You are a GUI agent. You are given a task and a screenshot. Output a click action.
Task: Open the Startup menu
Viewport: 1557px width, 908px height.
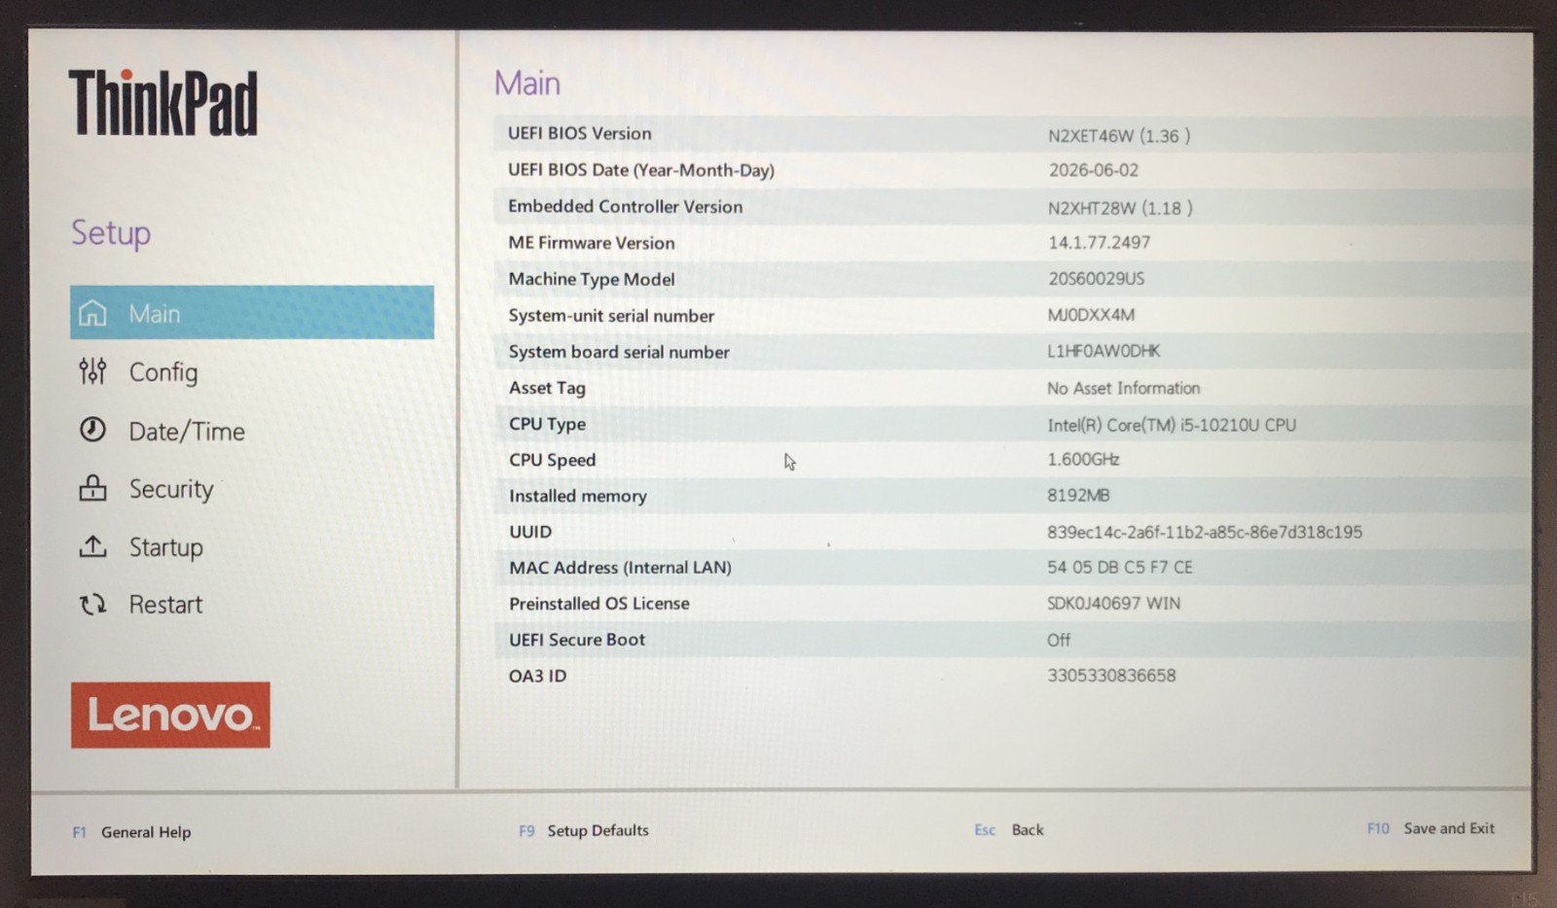pyautogui.click(x=165, y=547)
